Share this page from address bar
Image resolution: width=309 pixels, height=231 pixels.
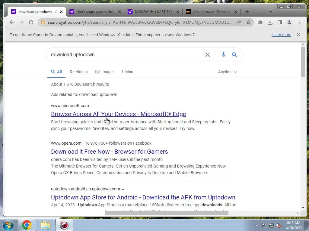click(239, 22)
